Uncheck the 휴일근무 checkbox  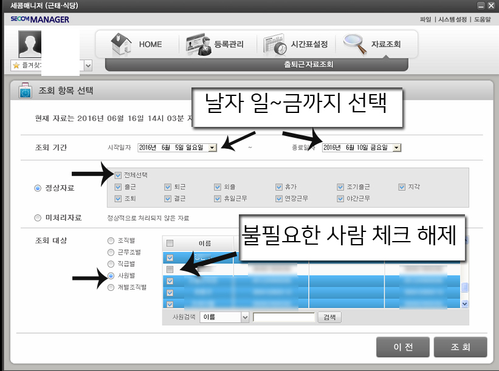pyautogui.click(x=218, y=199)
